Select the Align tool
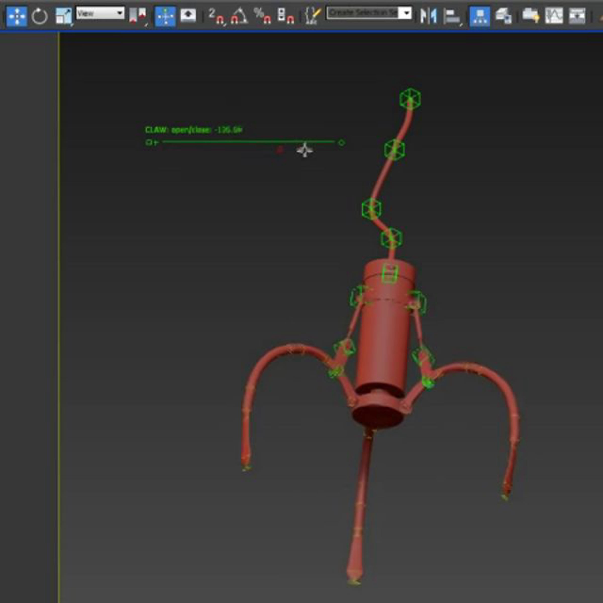 [x=452, y=16]
